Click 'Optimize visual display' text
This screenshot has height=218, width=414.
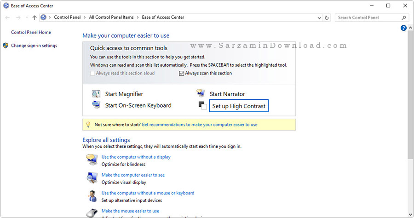tap(124, 182)
